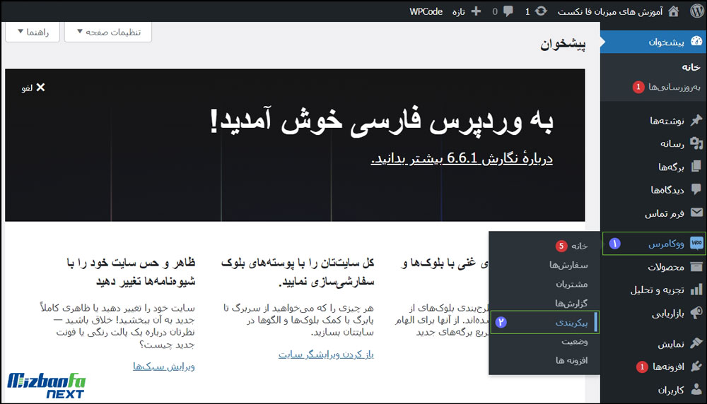Click the لغو dismiss link
The width and height of the screenshot is (707, 404).
pos(27,88)
